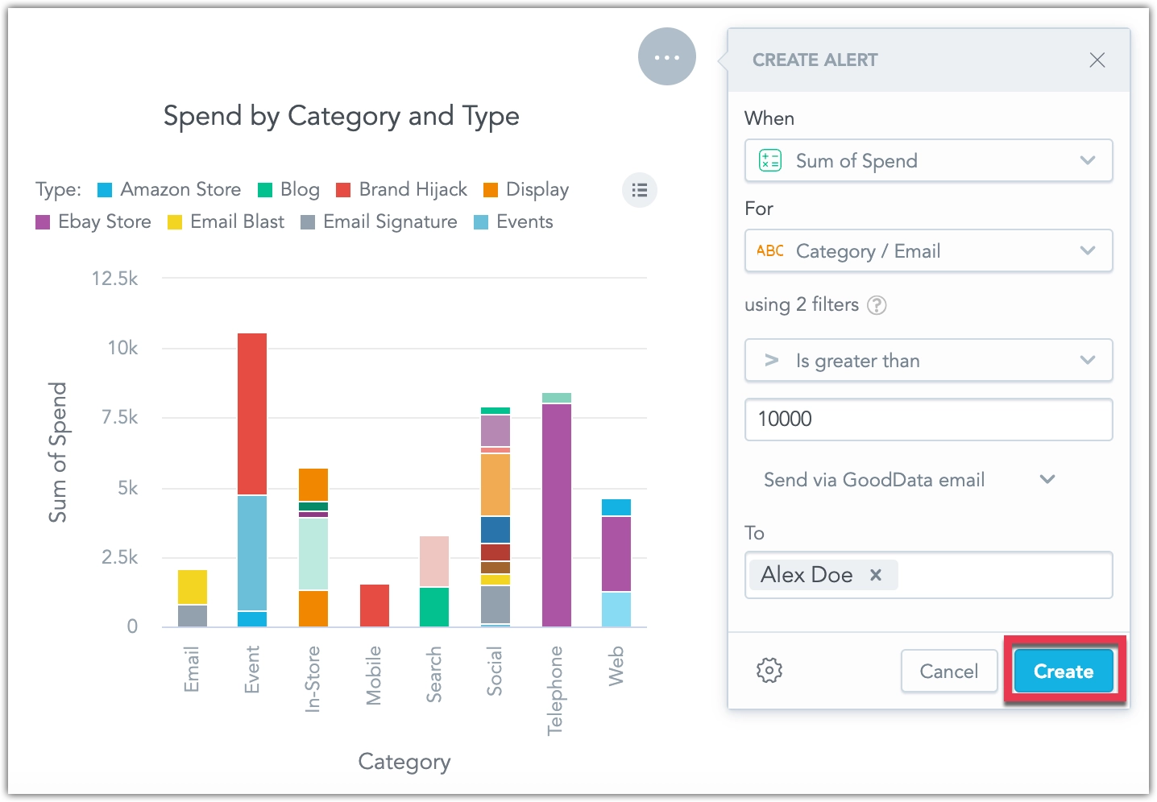Toggle Blog legend item
This screenshot has height=802, width=1157.
[x=288, y=189]
